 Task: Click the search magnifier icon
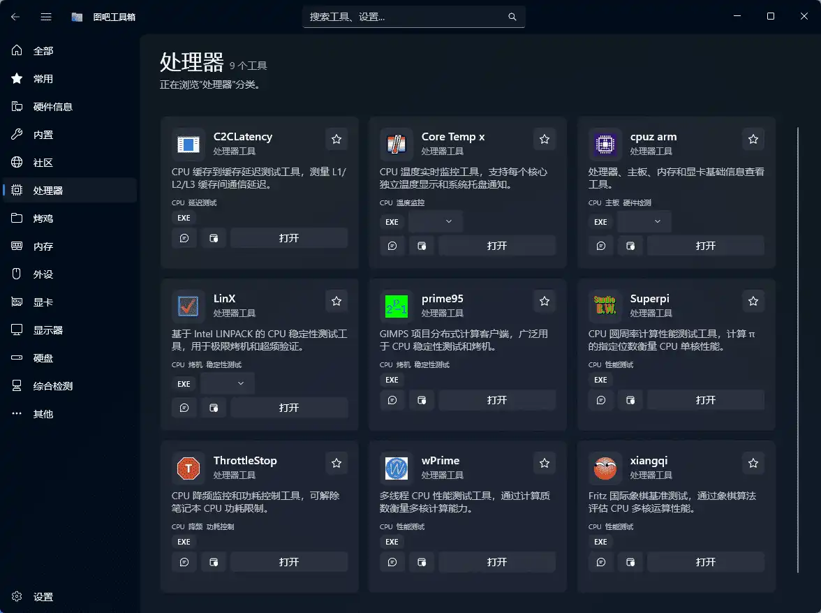512,17
